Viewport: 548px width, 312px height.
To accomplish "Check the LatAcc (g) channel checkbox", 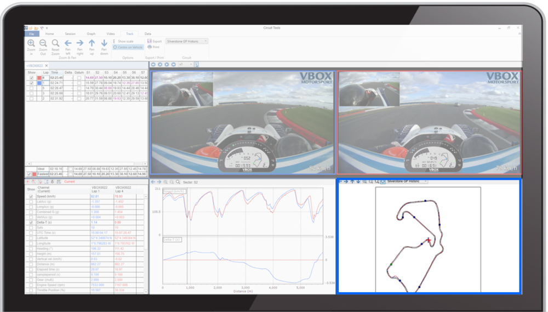I will (31, 202).
